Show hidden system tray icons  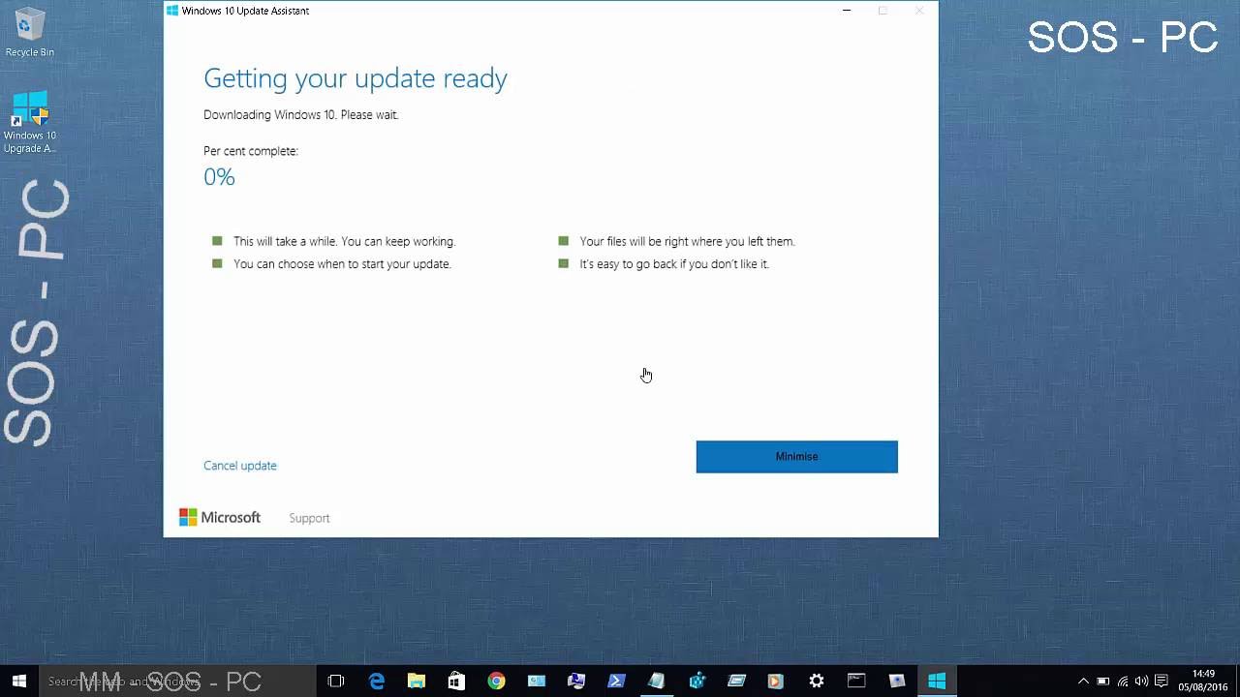coord(1083,682)
